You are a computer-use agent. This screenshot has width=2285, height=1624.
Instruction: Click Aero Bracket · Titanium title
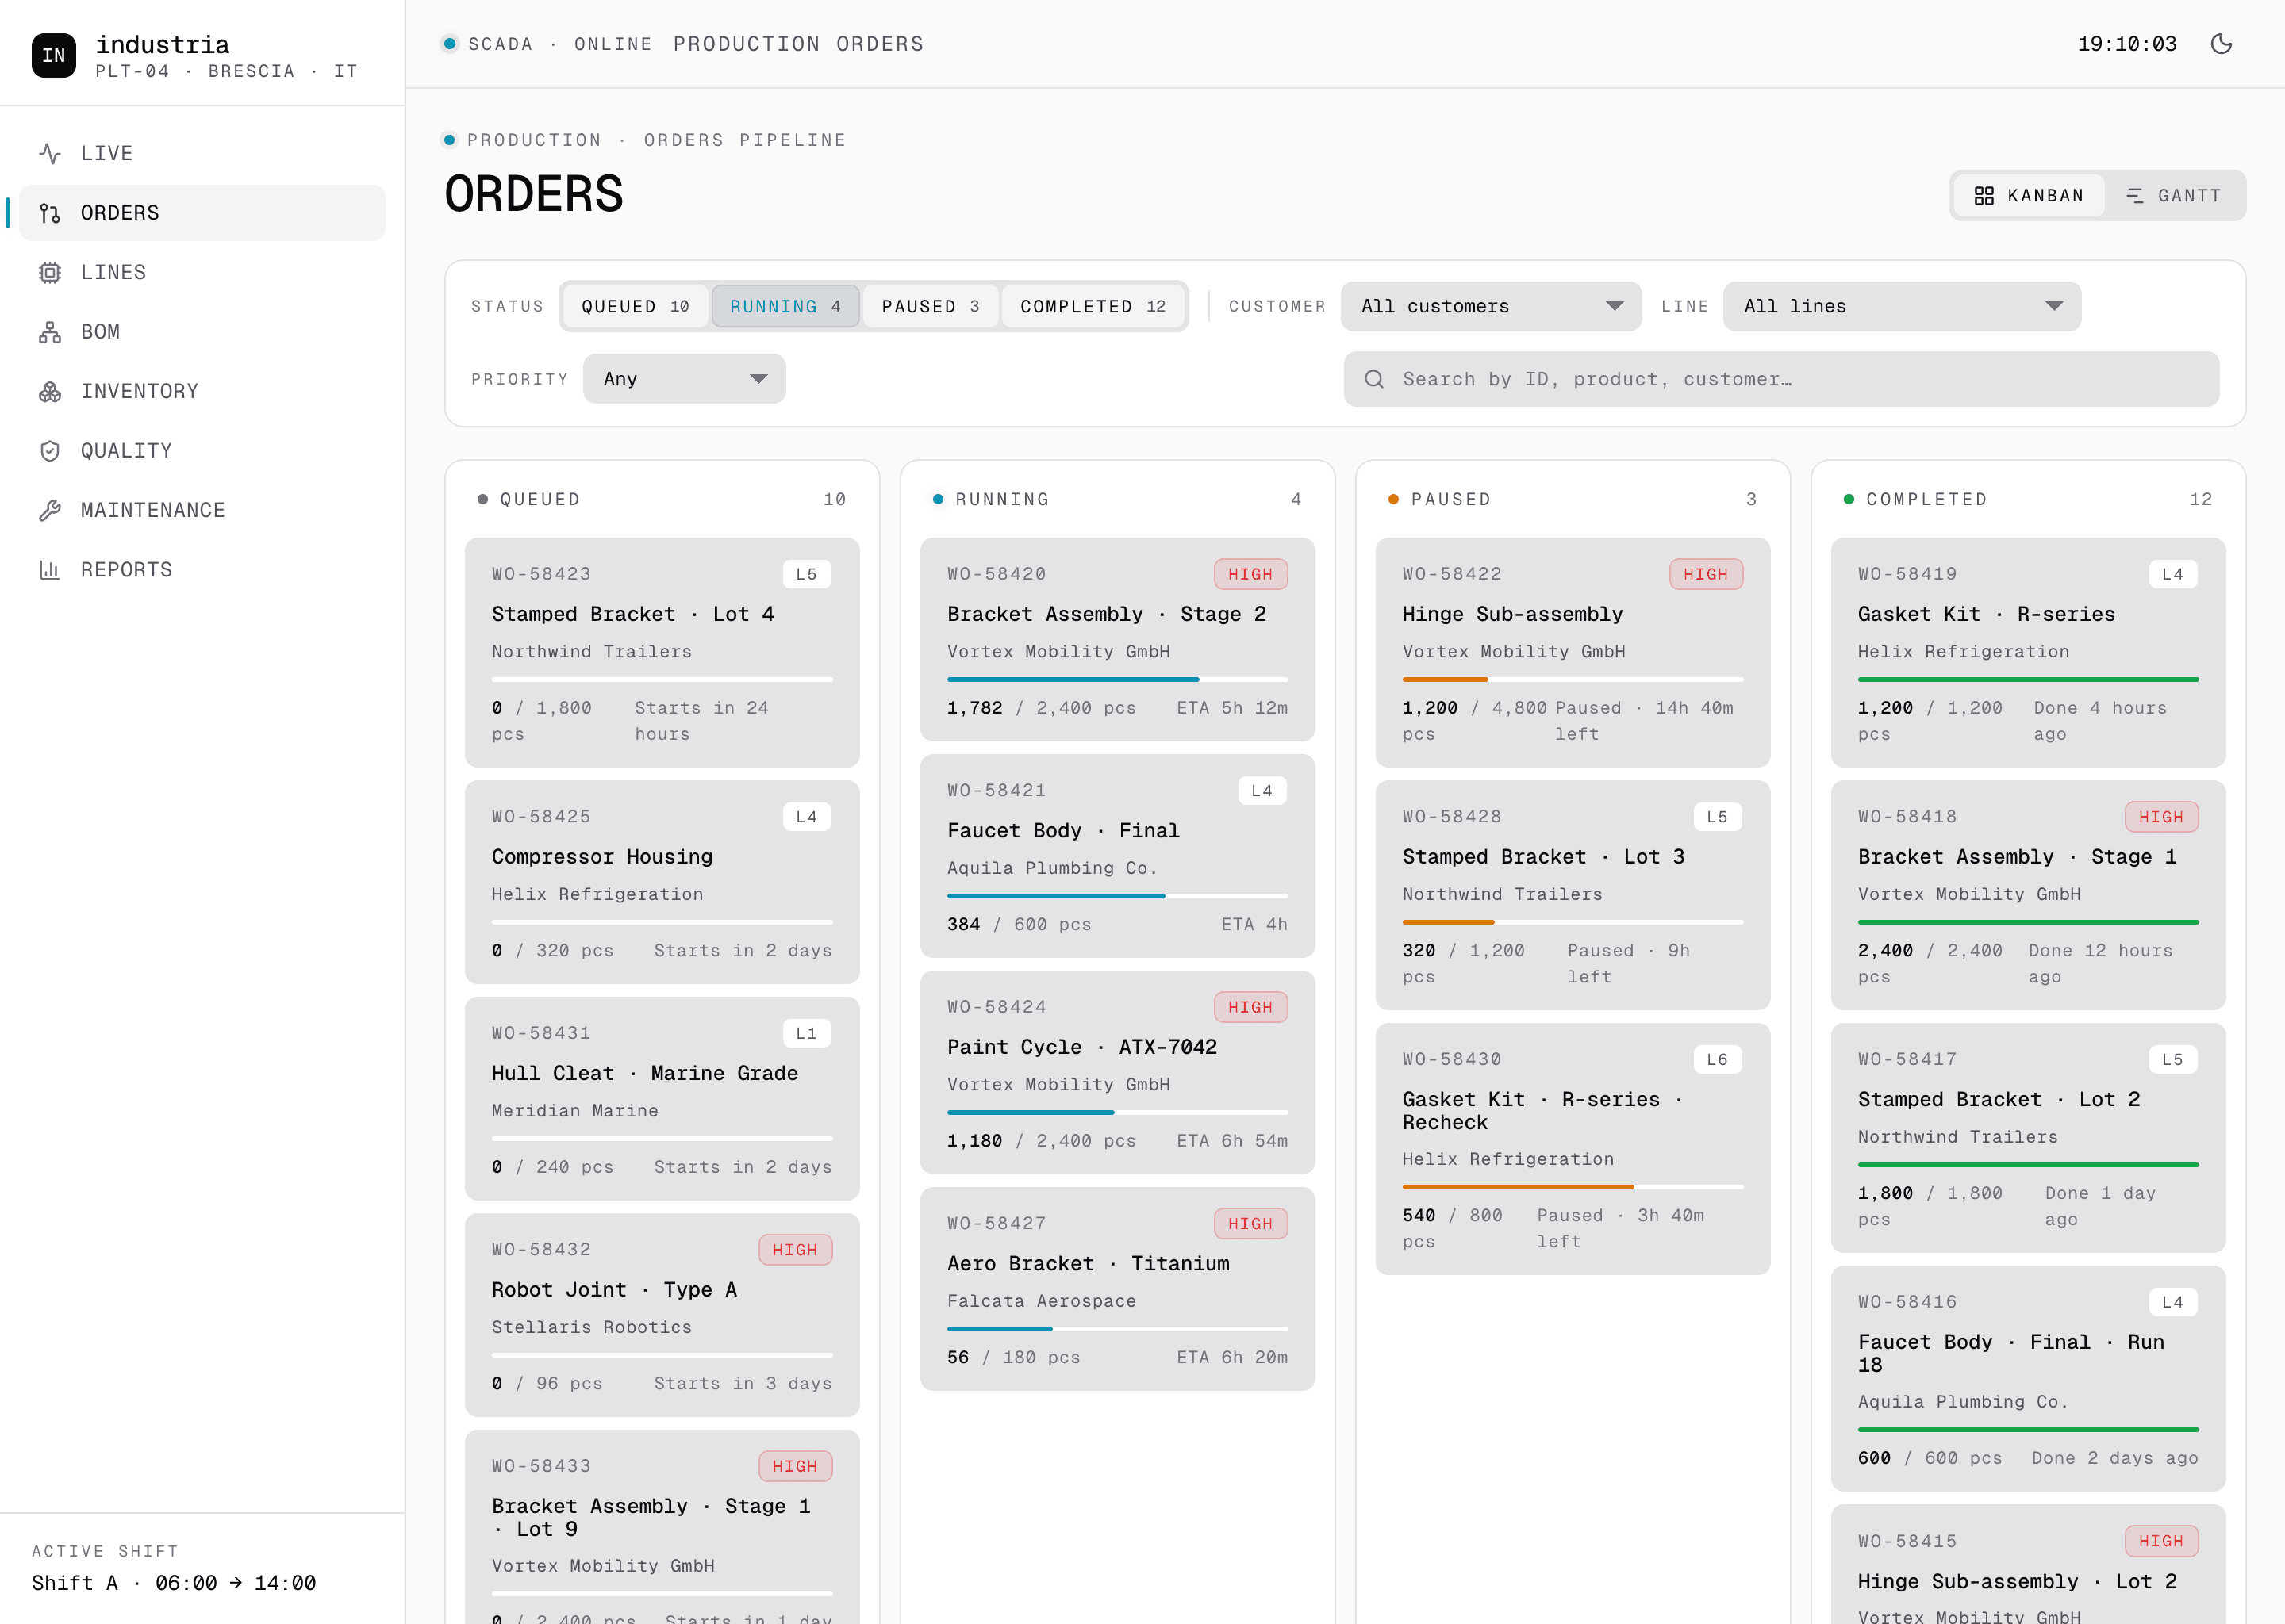(x=1089, y=1263)
